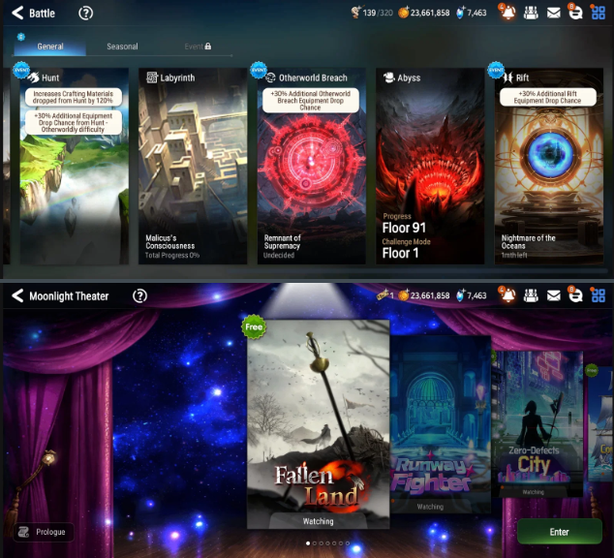Tap the EVENT badge on Hunt

coord(20,71)
